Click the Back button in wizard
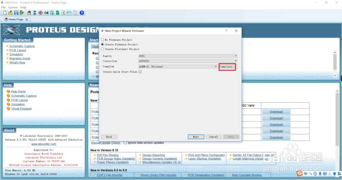The height and width of the screenshot is (180, 342). coord(109,137)
